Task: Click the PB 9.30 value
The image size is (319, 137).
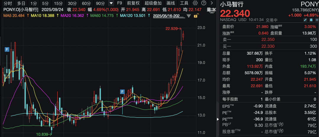Action: coord(259,126)
